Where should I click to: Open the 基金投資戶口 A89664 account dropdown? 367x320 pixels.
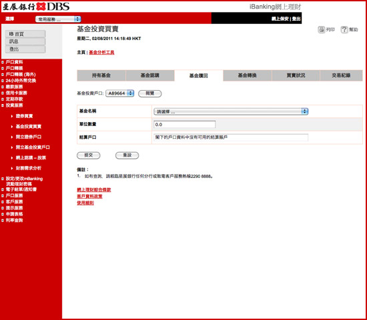[119, 93]
